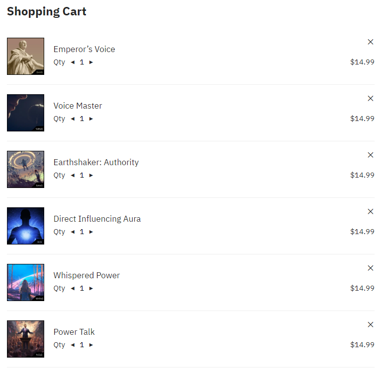This screenshot has width=389, height=370.
Task: Open Emperor's Voice product link
Action: coord(84,49)
